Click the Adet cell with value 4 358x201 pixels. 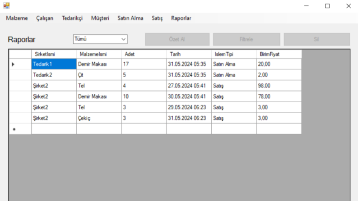point(144,86)
